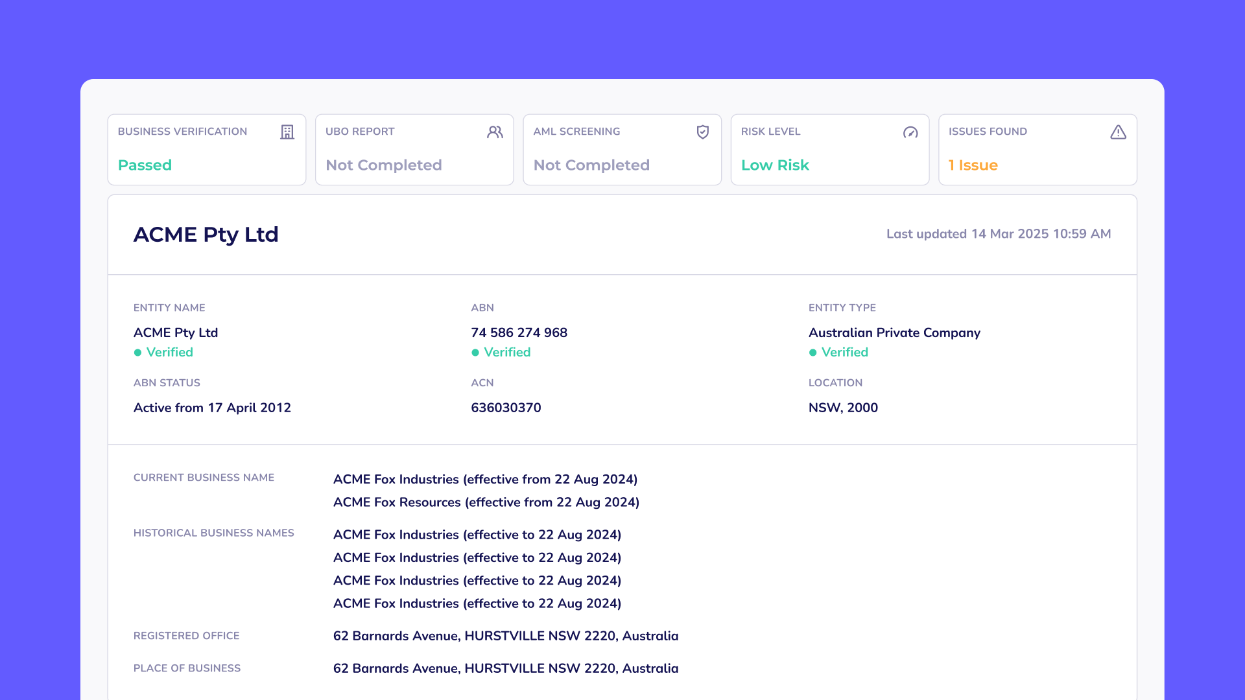This screenshot has height=700, width=1245.
Task: Click the Registered Office address
Action: tap(505, 636)
